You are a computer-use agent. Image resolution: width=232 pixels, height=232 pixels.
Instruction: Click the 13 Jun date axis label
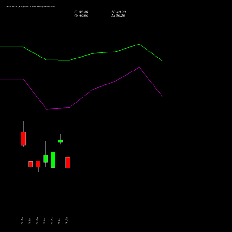pos(45,221)
